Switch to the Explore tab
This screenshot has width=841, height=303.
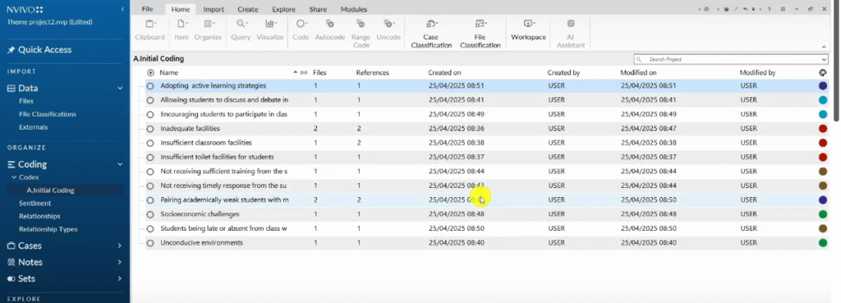[283, 9]
